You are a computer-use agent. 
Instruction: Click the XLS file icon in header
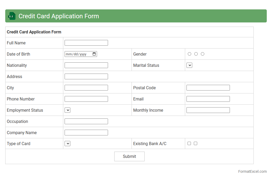[x=12, y=16]
